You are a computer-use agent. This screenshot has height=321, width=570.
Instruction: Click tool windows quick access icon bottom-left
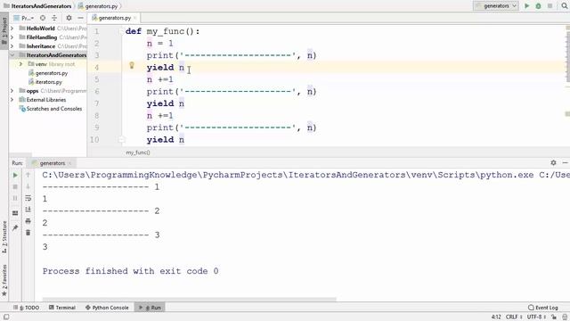pyautogui.click(x=6, y=317)
